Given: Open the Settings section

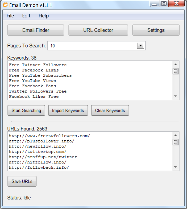Looking at the screenshot, I should (x=156, y=30).
